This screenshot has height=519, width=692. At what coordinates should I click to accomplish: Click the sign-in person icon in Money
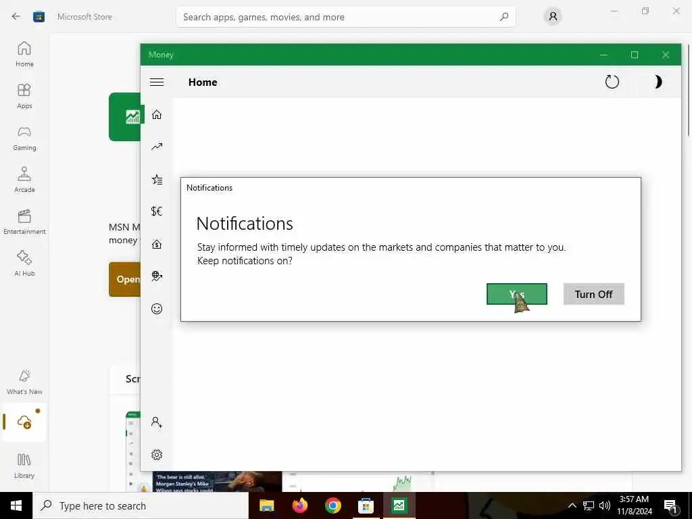point(157,422)
